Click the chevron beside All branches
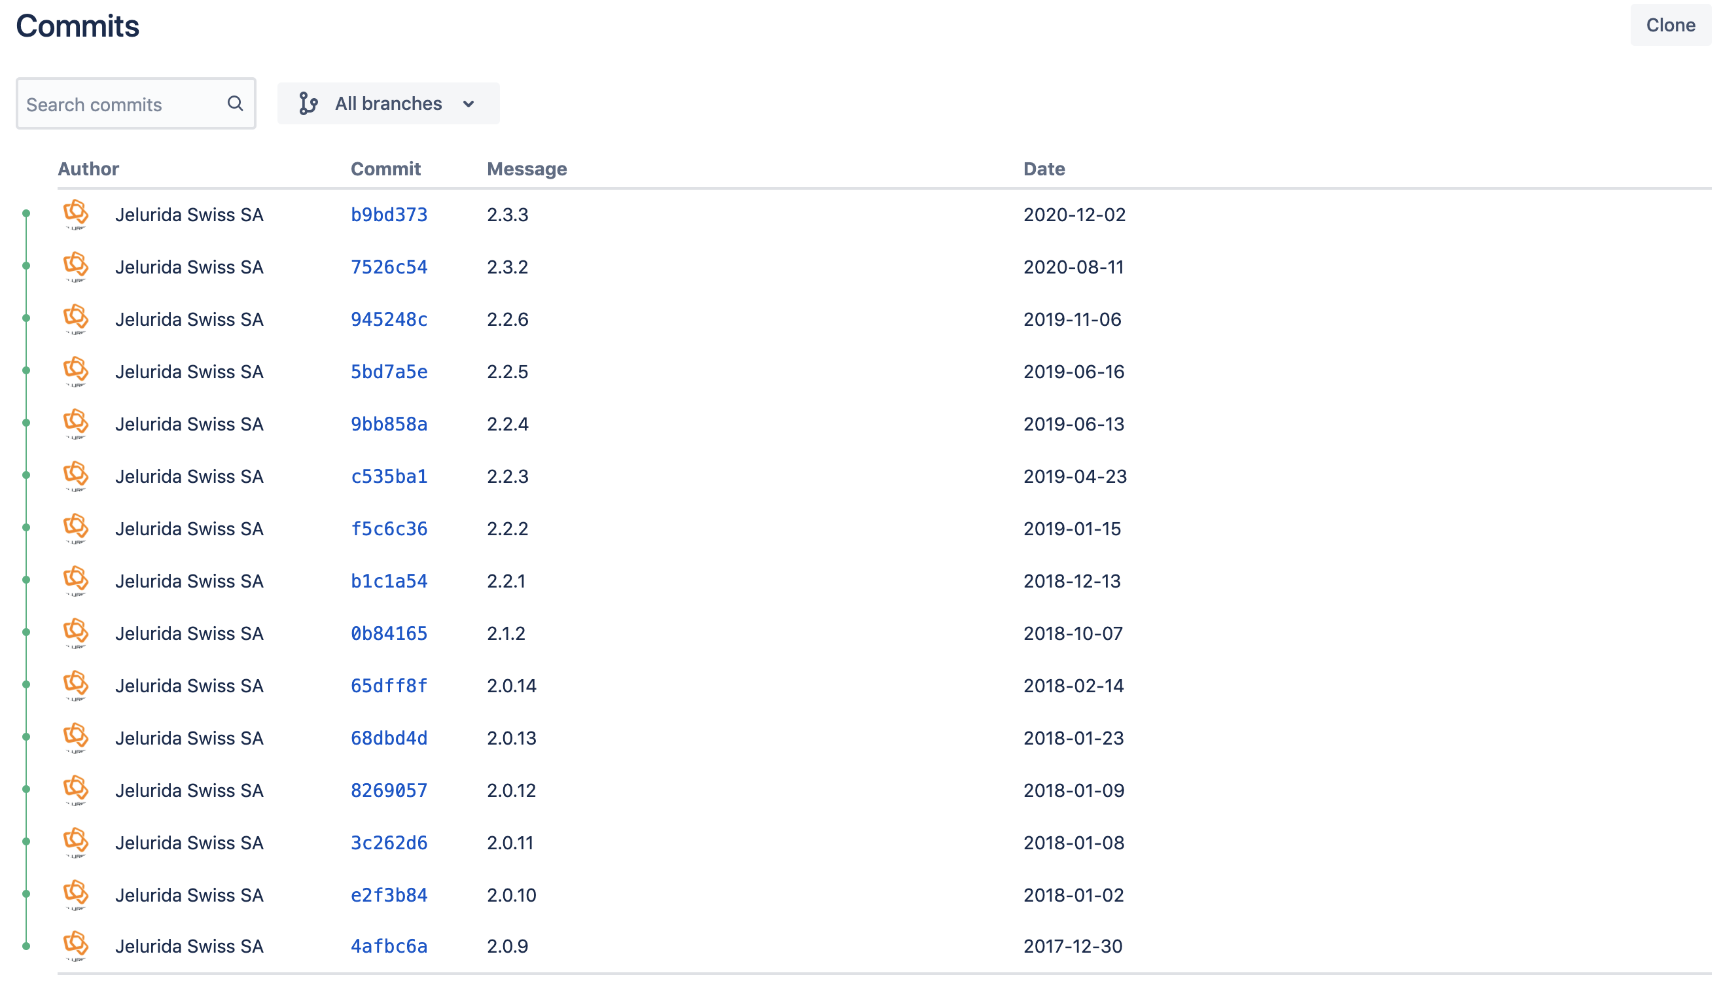The image size is (1721, 988). click(469, 104)
